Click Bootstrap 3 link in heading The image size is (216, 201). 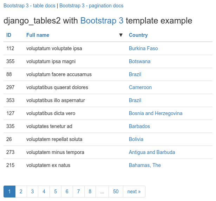[102, 21]
